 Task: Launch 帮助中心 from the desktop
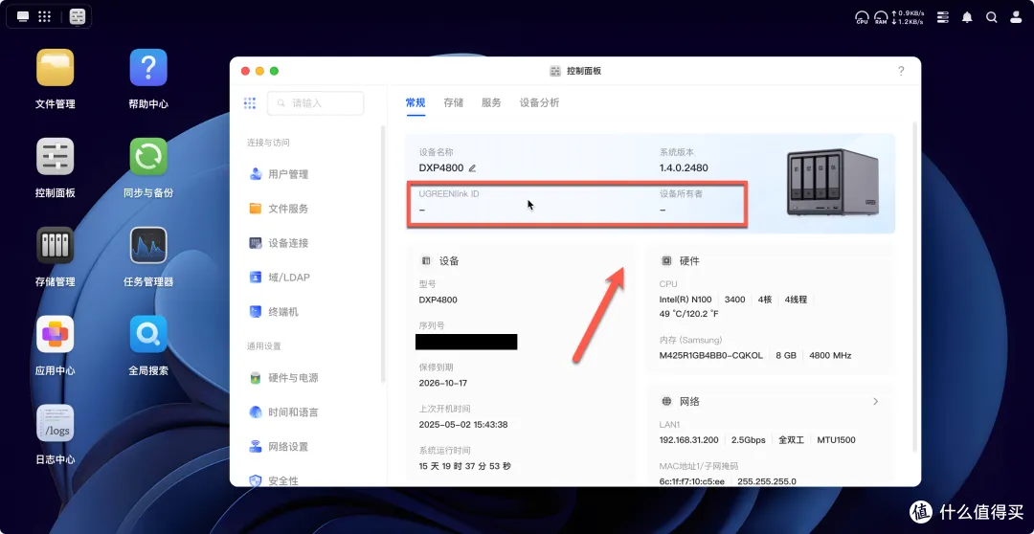(x=148, y=68)
